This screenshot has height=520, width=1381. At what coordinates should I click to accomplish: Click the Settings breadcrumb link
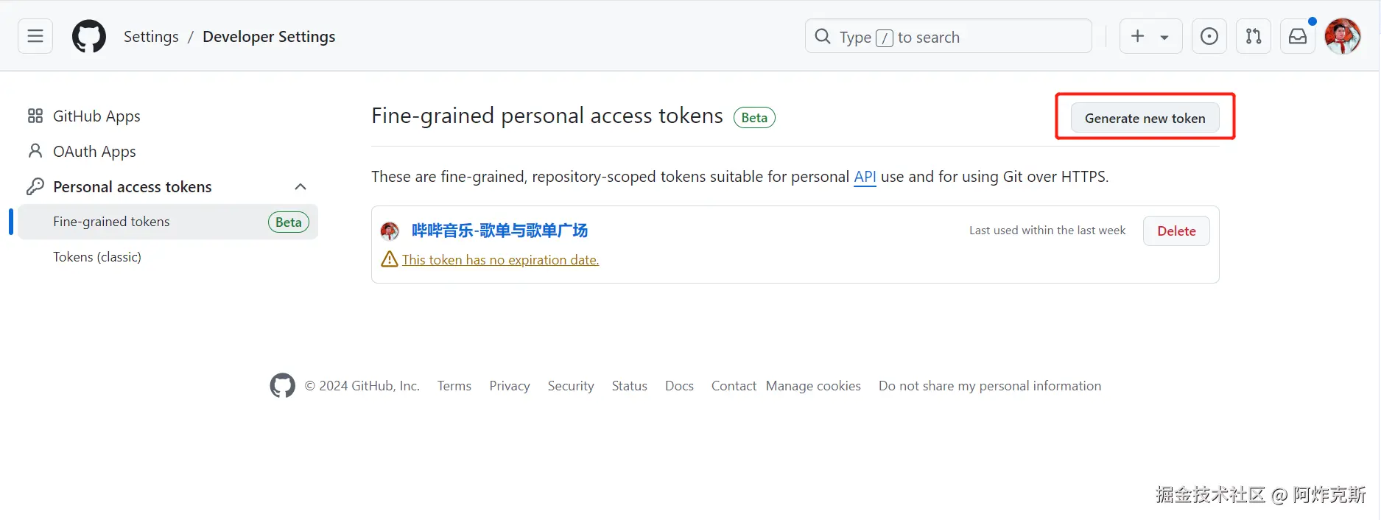click(x=150, y=37)
